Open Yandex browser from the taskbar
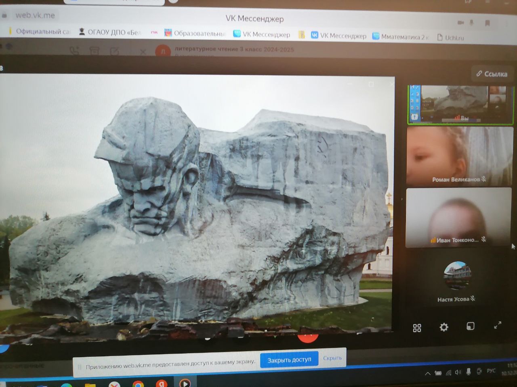Viewport: 517px width, 387px height. click(x=162, y=383)
